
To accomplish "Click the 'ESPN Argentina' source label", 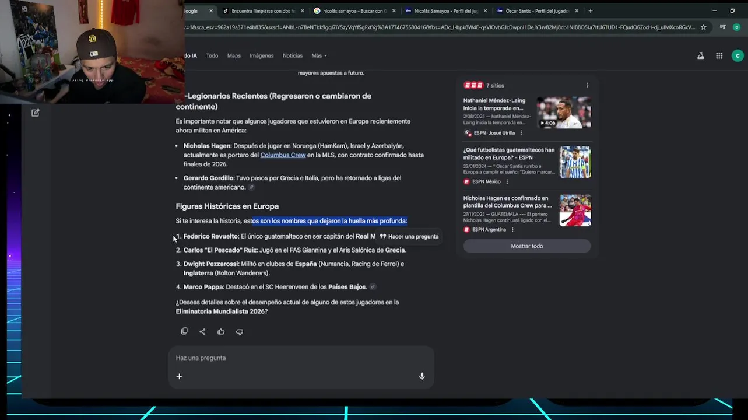I will (489, 230).
